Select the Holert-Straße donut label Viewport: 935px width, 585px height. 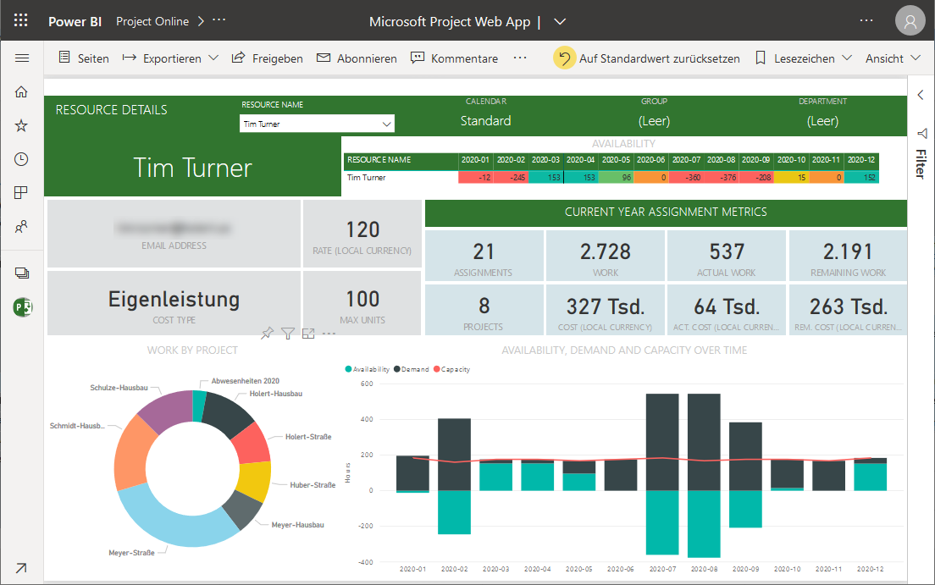click(x=308, y=437)
